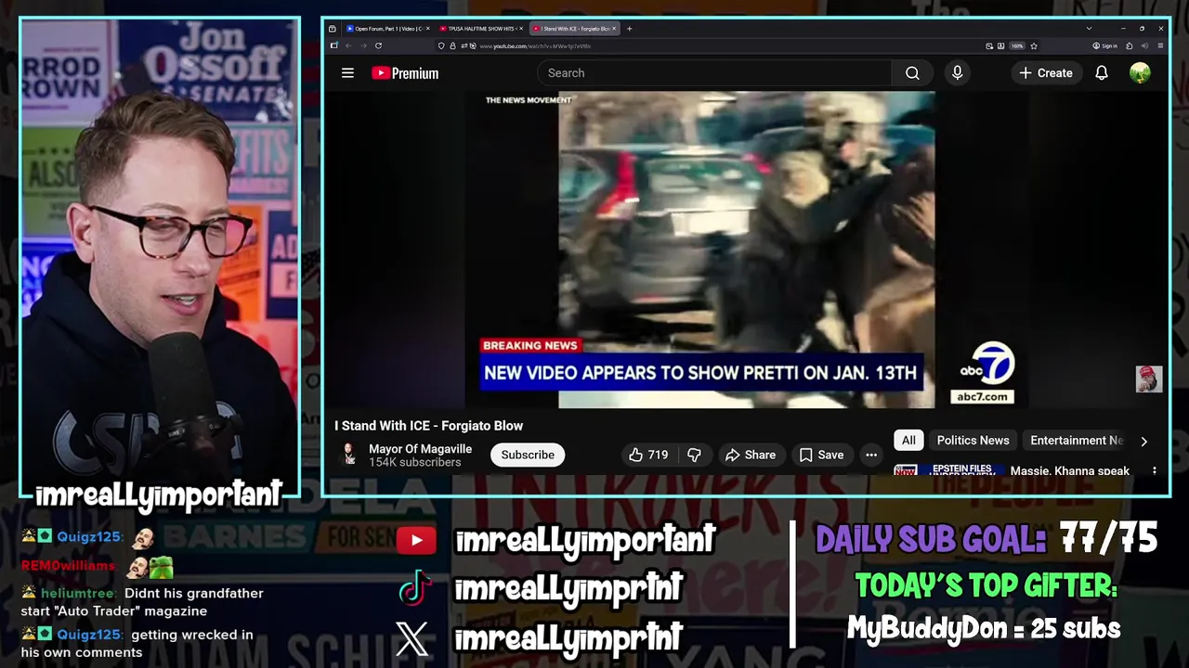1189x668 pixels.
Task: Close the I Stand With ICE tab
Action: 614,29
